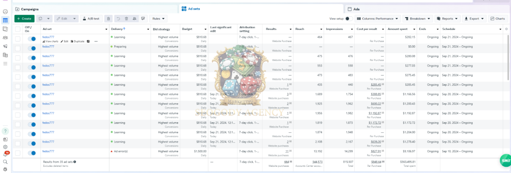511x173 pixels.
Task: Click the customize columns plus icon after Schedule
Action: coord(506,29)
